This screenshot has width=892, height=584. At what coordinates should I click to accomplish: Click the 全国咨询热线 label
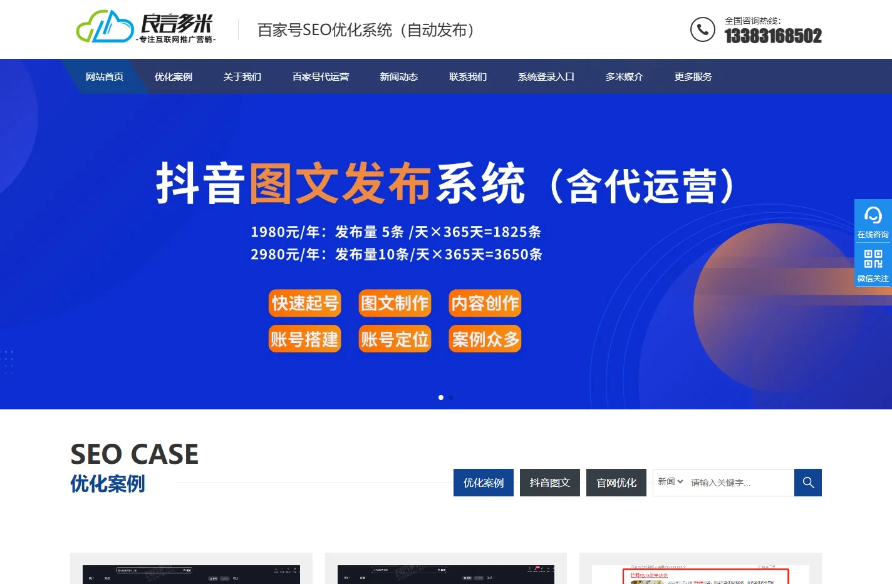pyautogui.click(x=752, y=21)
